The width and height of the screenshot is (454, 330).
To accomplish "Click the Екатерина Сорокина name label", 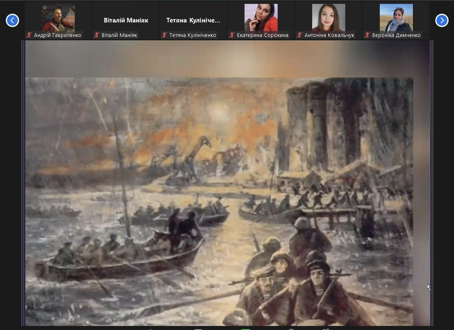I will 262,35.
